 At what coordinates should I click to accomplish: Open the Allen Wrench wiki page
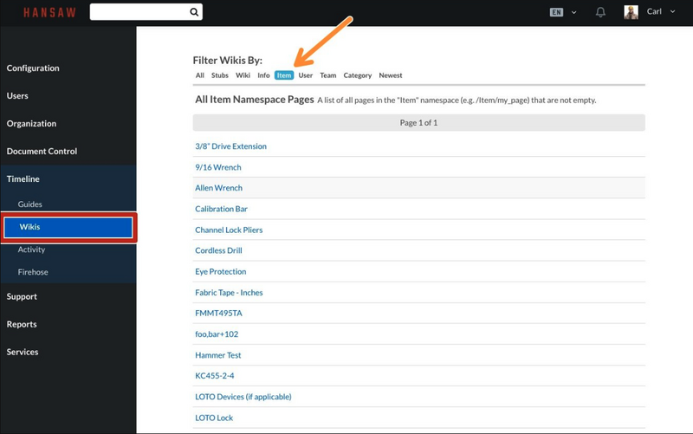coord(218,188)
